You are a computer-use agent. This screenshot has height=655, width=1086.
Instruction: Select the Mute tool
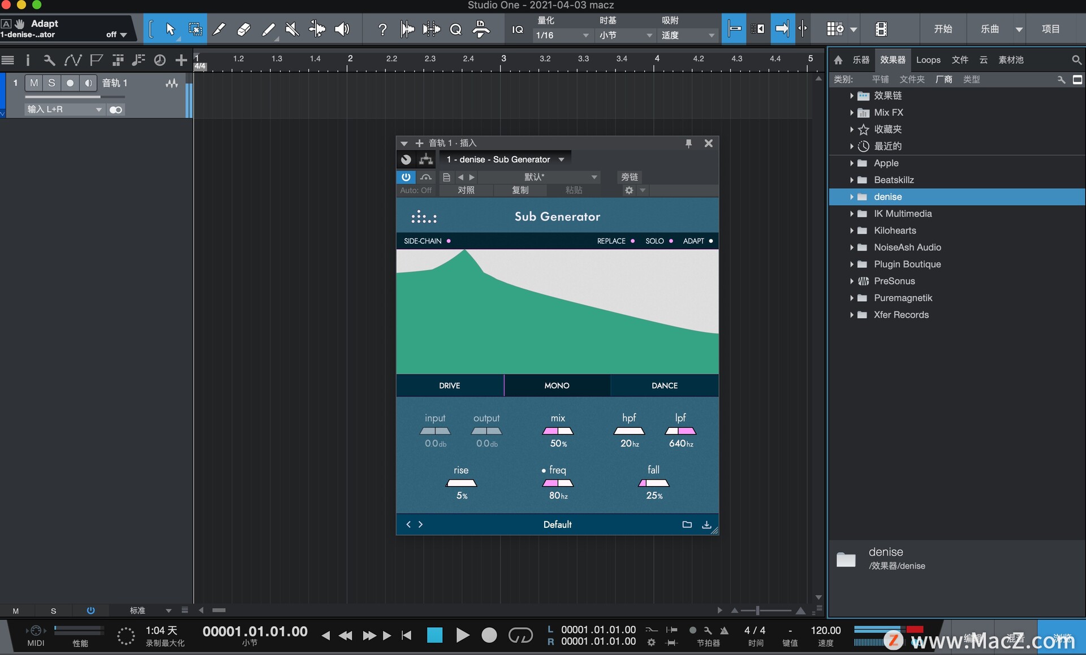pos(292,29)
